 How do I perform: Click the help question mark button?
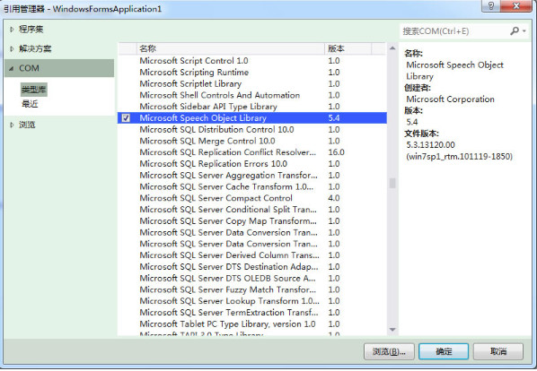tap(491, 5)
